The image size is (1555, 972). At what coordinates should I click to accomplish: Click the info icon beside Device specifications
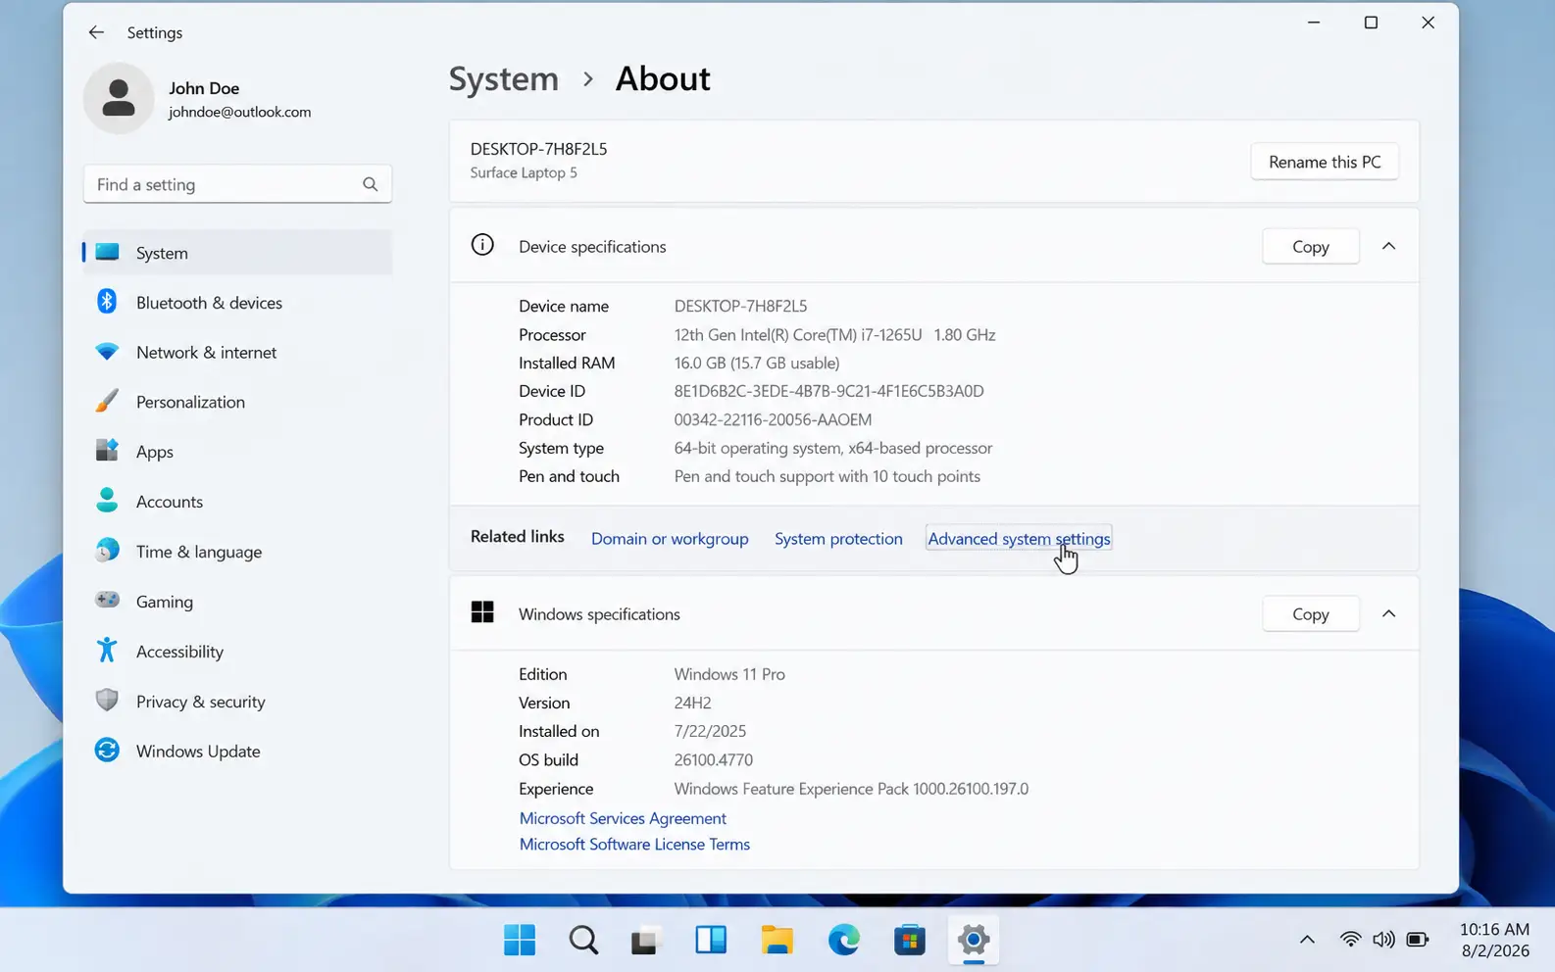click(482, 245)
